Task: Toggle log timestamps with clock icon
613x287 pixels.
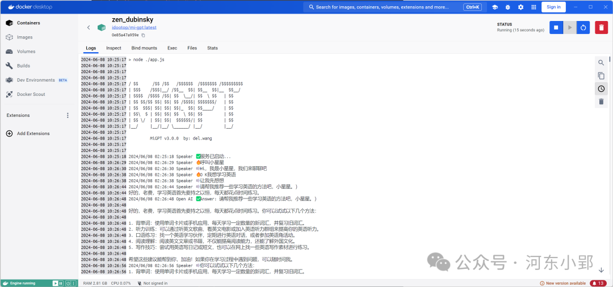Action: click(601, 88)
